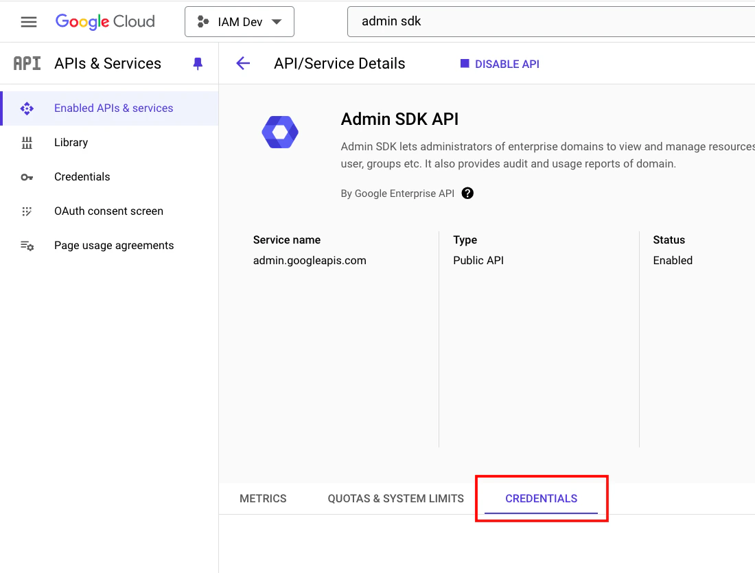Click the Credentials key icon
The width and height of the screenshot is (755, 573).
27,176
